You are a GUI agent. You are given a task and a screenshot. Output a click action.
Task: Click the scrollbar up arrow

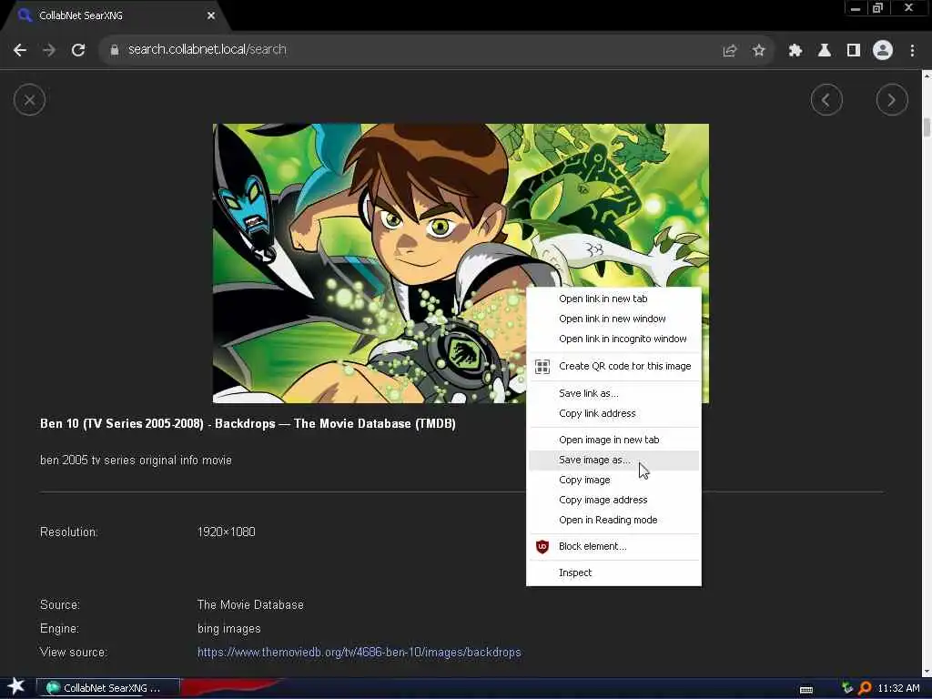click(x=927, y=76)
